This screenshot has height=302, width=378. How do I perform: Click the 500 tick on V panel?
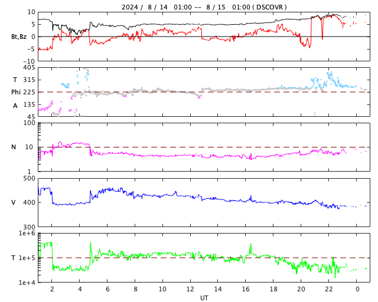coord(29,179)
